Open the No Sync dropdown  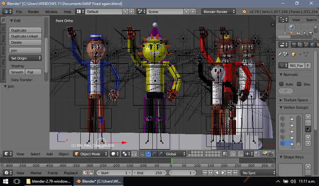tap(258, 173)
